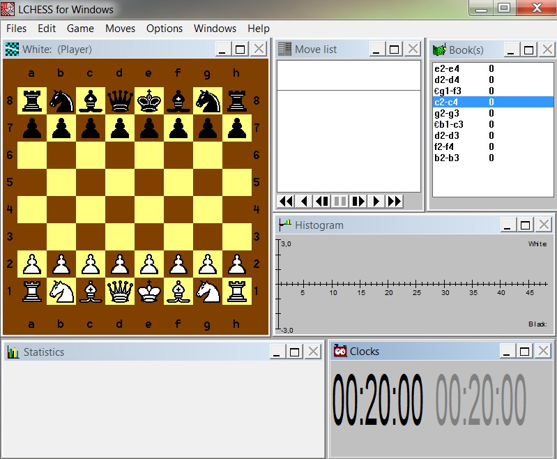Select book move d2-d4
The height and width of the screenshot is (459, 557).
493,80
